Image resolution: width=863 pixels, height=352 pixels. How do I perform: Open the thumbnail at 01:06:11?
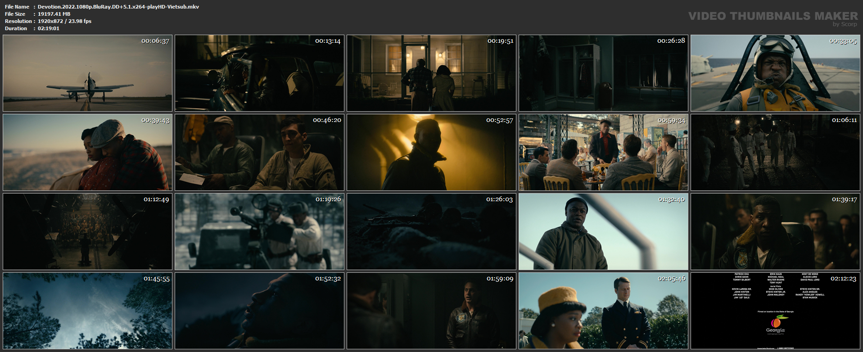click(x=775, y=152)
